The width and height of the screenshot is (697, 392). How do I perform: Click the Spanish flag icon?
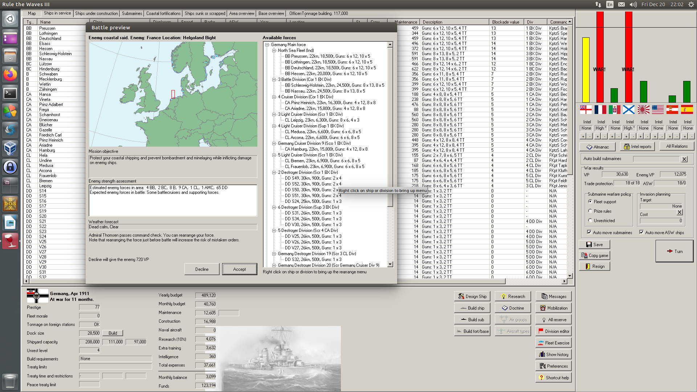687,109
